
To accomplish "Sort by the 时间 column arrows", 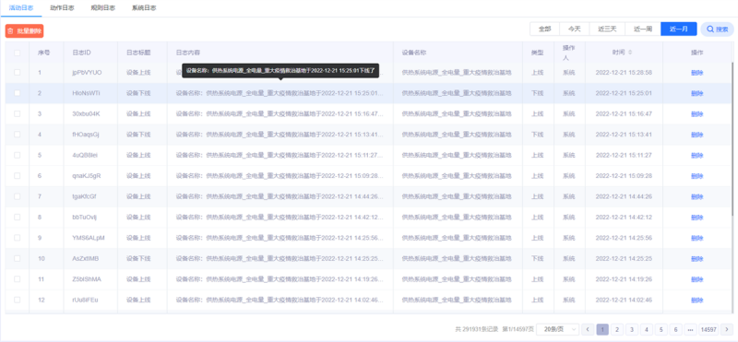I will (630, 53).
